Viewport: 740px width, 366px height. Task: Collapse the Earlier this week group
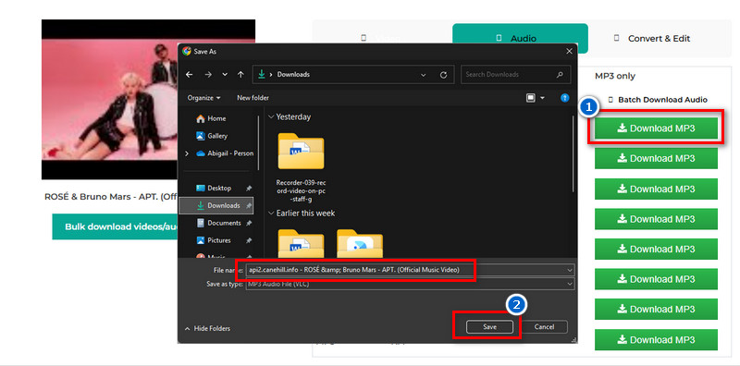tap(271, 213)
